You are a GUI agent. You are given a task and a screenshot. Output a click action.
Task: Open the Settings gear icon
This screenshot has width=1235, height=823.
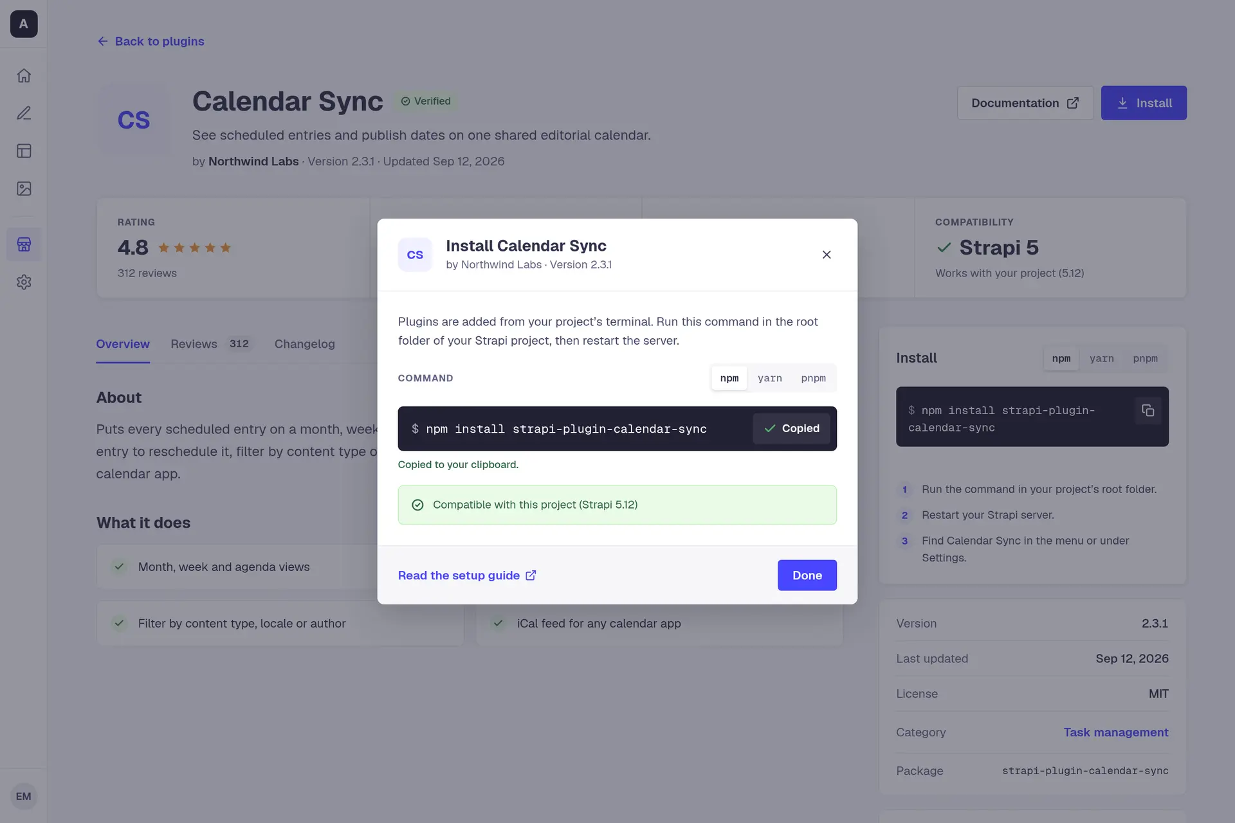(24, 282)
